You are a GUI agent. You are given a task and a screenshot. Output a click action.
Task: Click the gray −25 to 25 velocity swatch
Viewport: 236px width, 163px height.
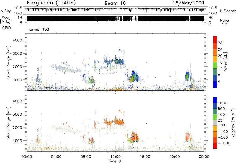click(215, 123)
